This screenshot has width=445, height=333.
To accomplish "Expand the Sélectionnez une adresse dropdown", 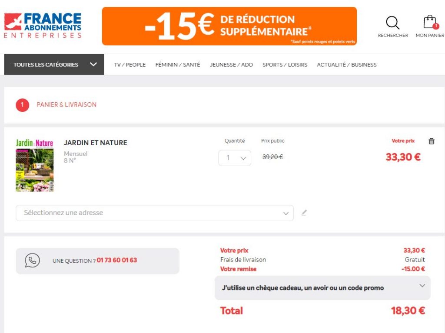I will [155, 213].
